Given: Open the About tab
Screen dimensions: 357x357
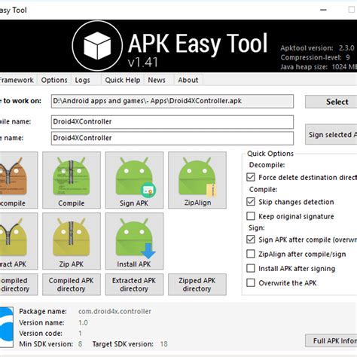Looking at the screenshot, I should [188, 80].
